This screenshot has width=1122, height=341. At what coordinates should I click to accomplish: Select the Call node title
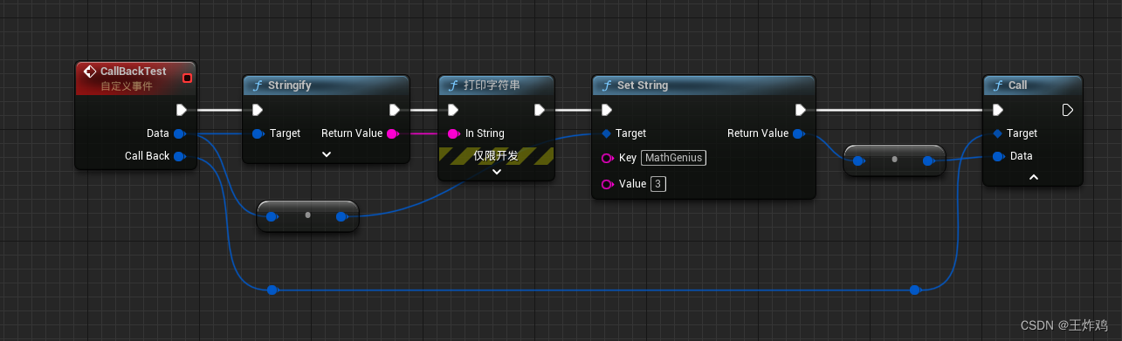(1018, 85)
